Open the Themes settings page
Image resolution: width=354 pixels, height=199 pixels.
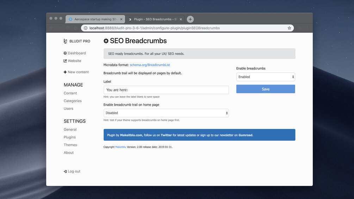pyautogui.click(x=70, y=145)
